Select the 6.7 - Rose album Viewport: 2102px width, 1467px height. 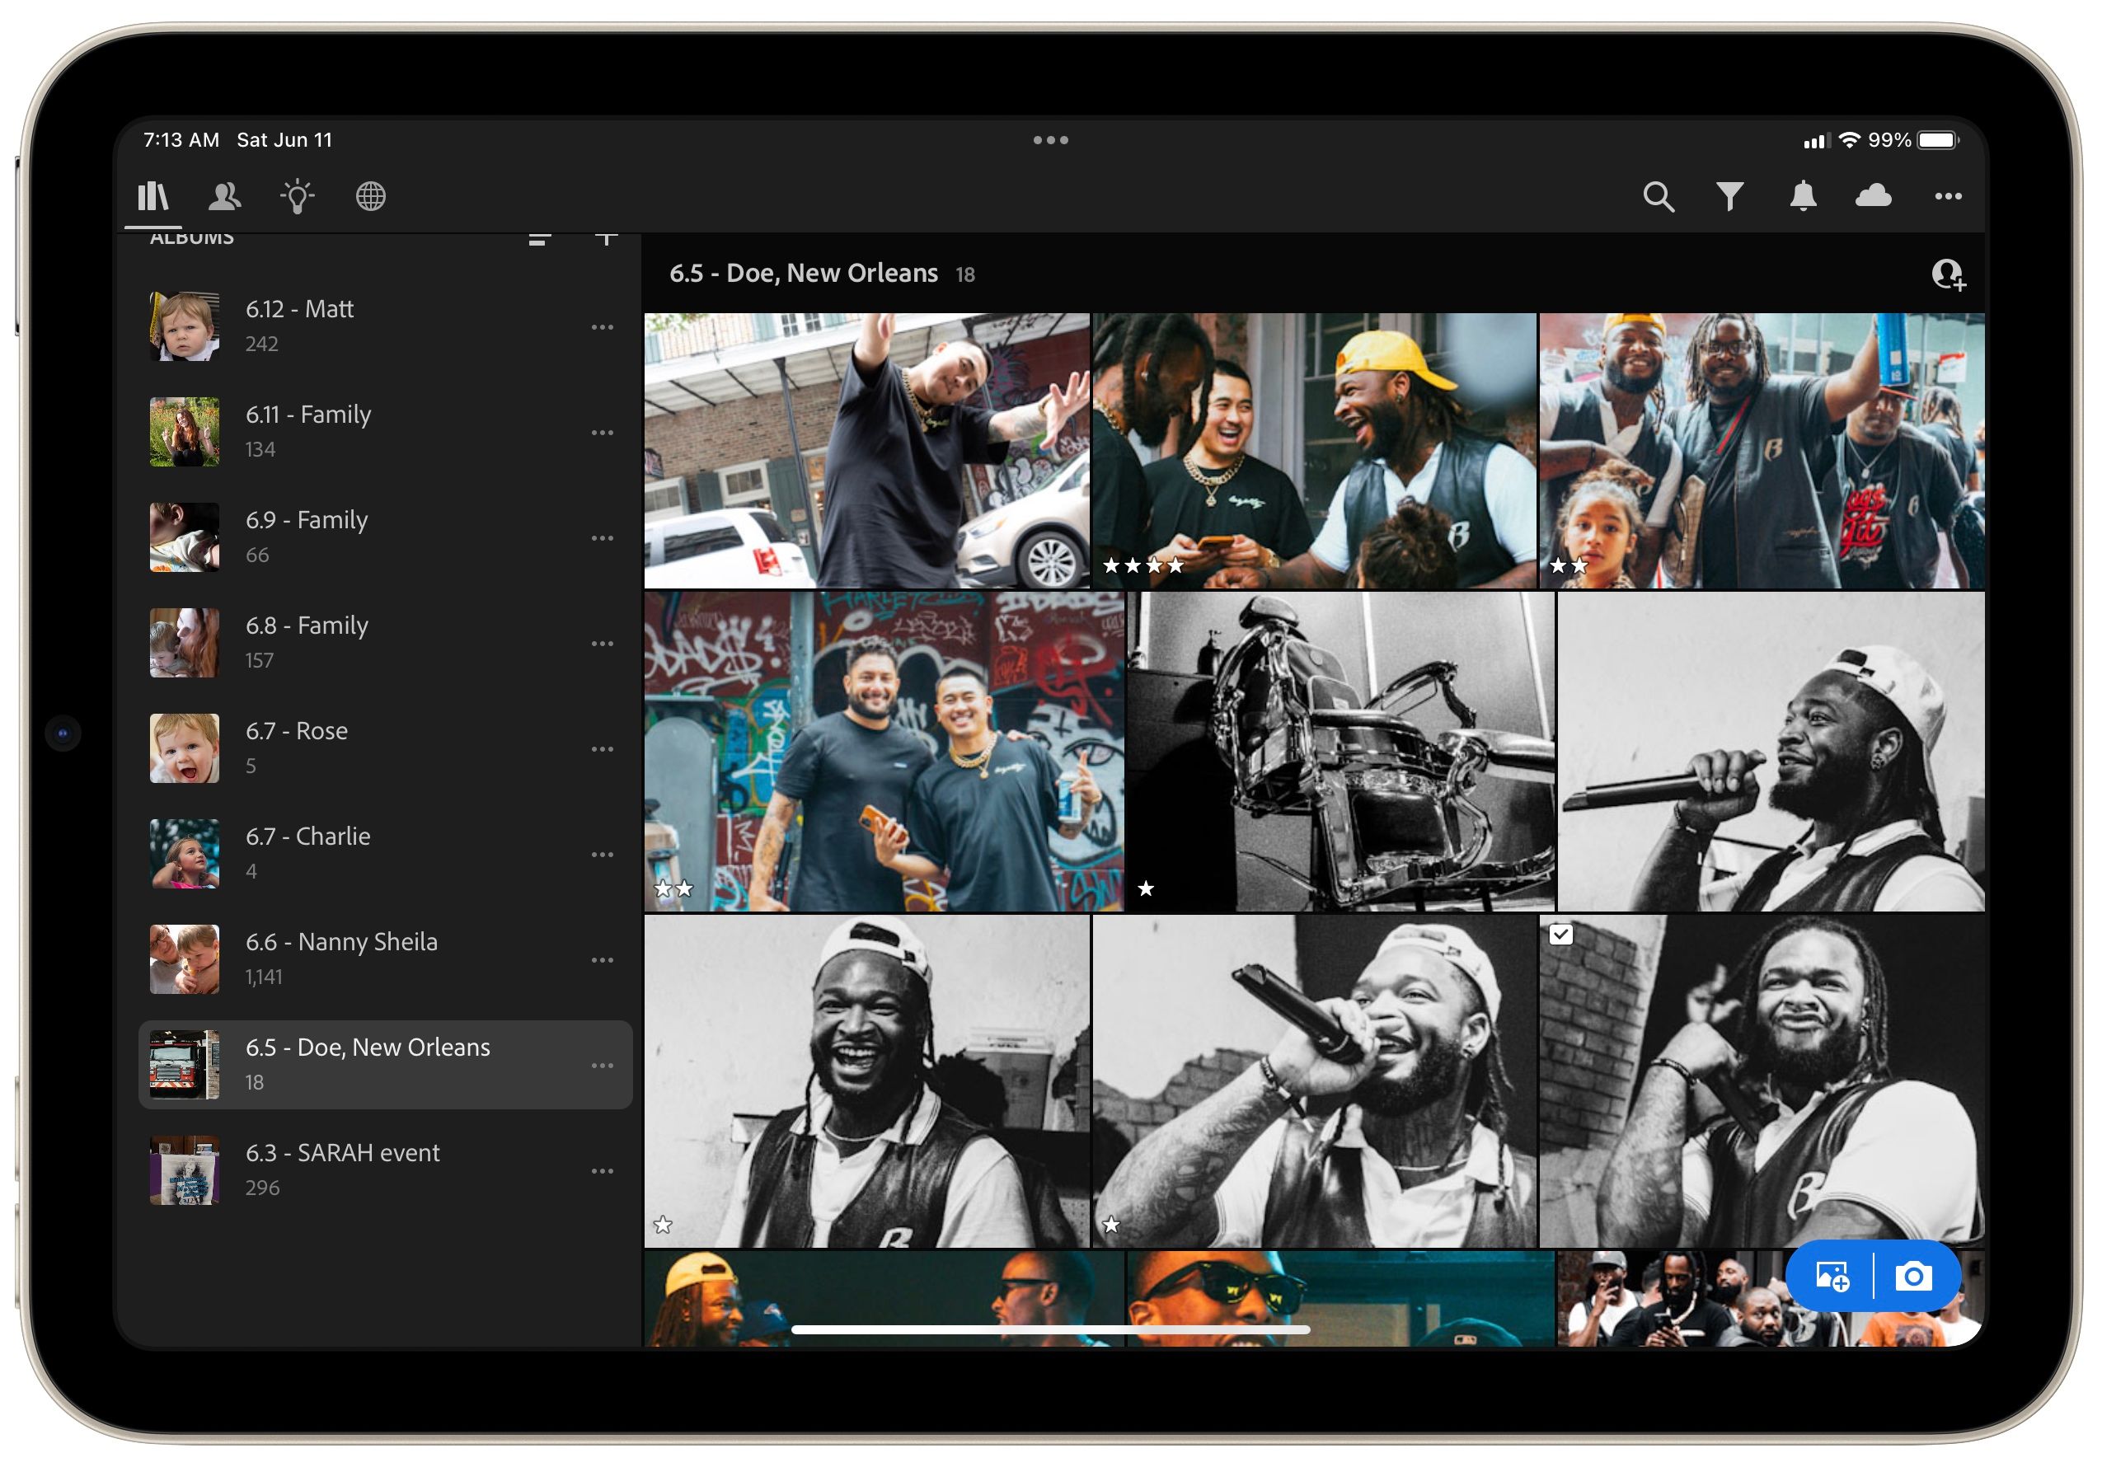[x=386, y=748]
